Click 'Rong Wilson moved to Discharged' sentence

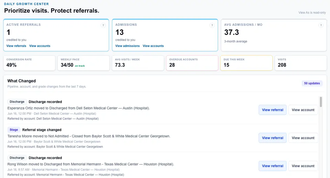click(x=91, y=164)
